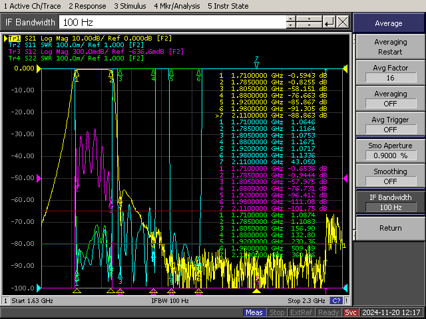Click the Meas status indicator
426x319 pixels.
[254, 312]
